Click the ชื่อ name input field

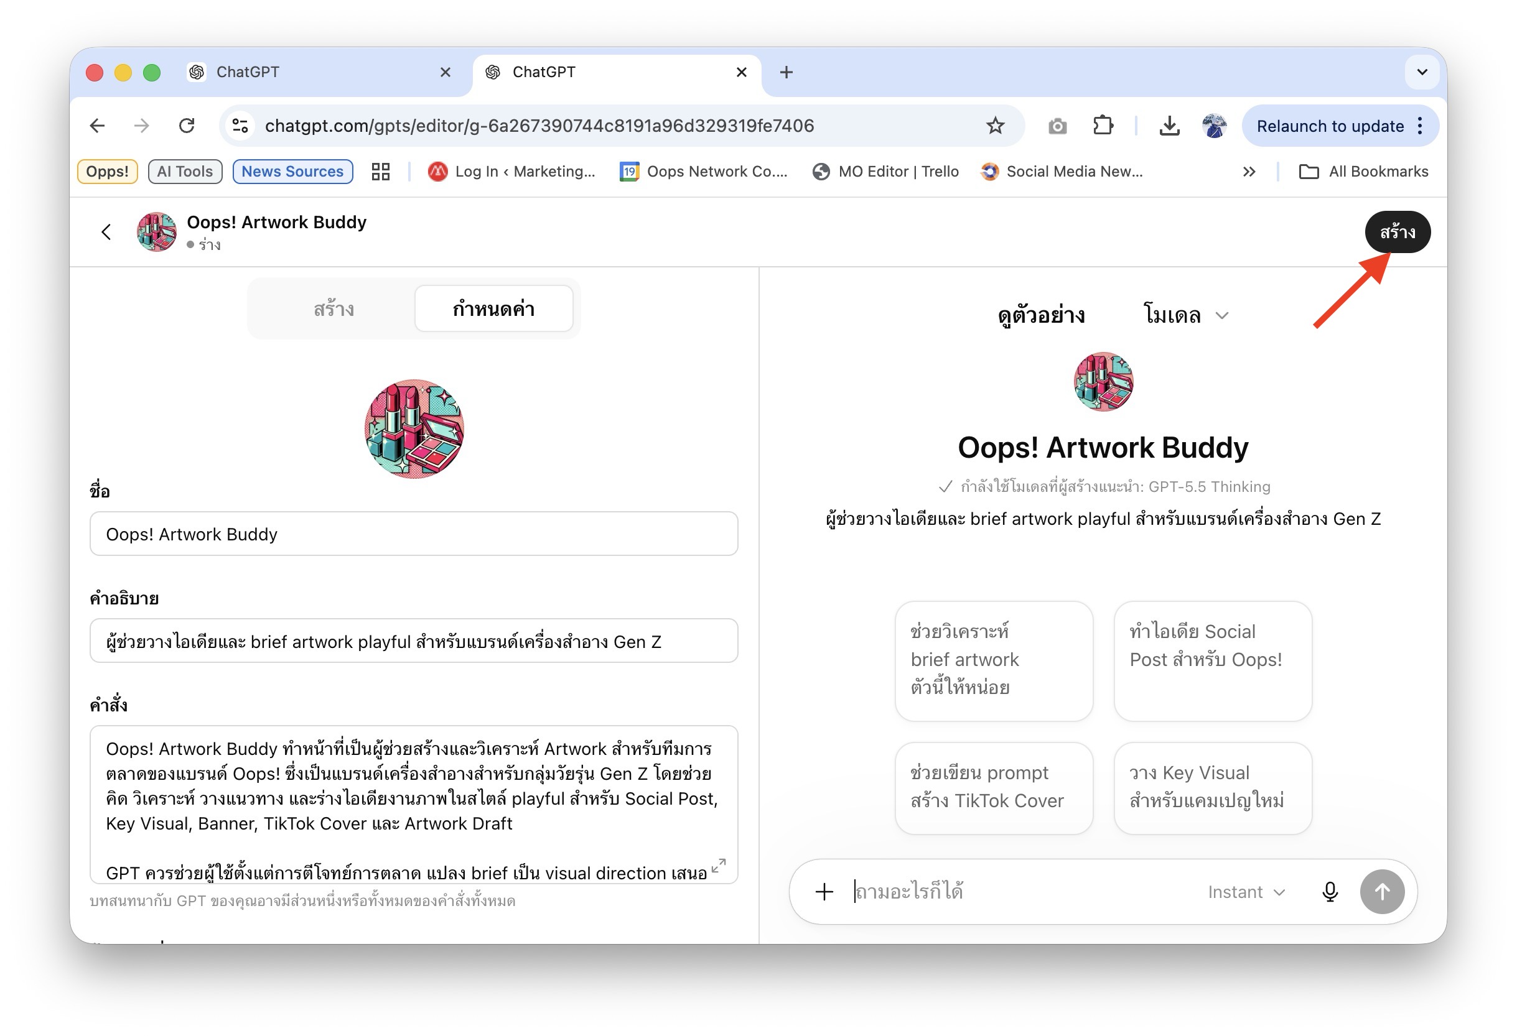coord(414,534)
